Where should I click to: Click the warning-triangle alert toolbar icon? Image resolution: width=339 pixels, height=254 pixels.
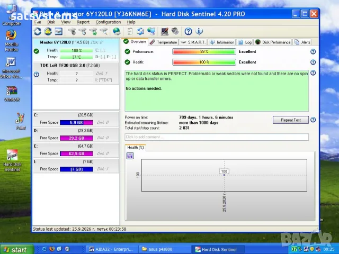tap(48, 32)
